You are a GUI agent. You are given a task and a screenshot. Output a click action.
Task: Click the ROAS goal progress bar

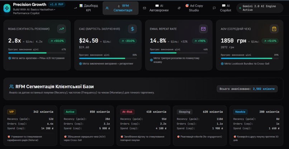[37, 53]
